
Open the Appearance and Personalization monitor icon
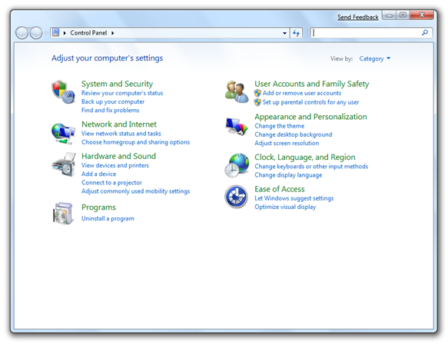pyautogui.click(x=237, y=127)
